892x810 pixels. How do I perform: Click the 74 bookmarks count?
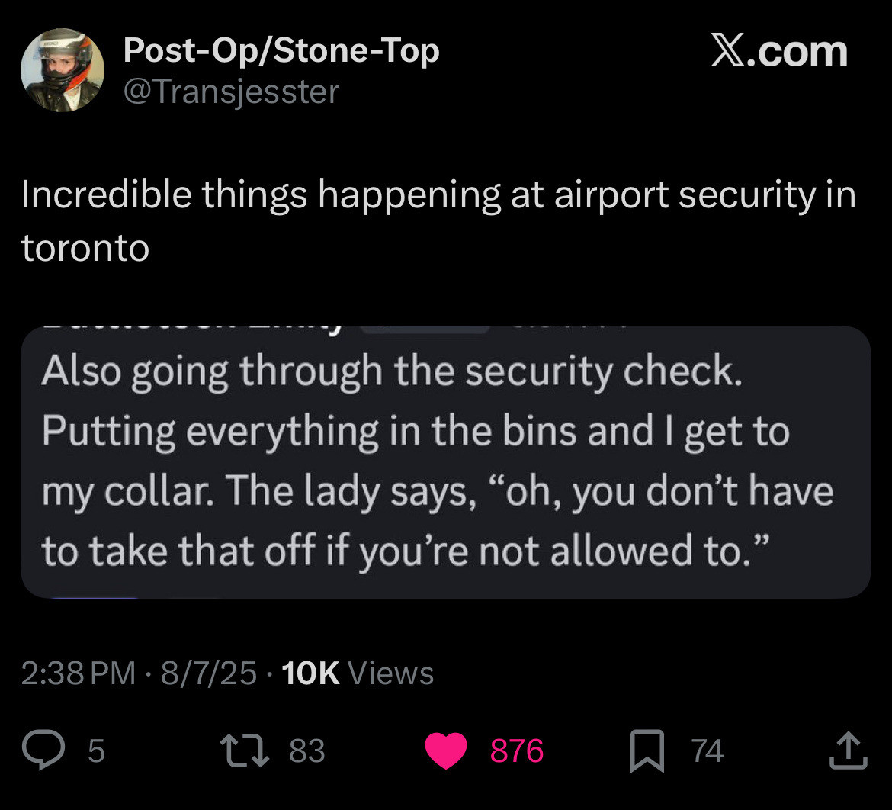tap(708, 751)
